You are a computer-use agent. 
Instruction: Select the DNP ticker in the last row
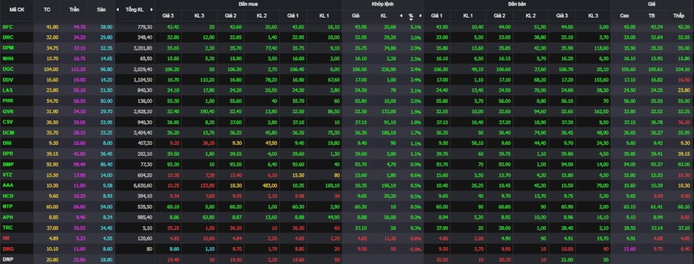tap(8, 259)
